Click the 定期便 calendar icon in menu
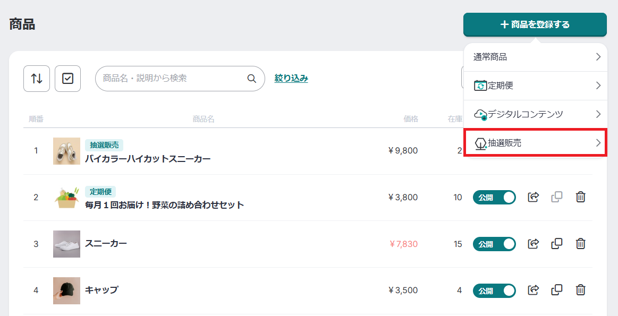The width and height of the screenshot is (618, 316). (x=480, y=86)
